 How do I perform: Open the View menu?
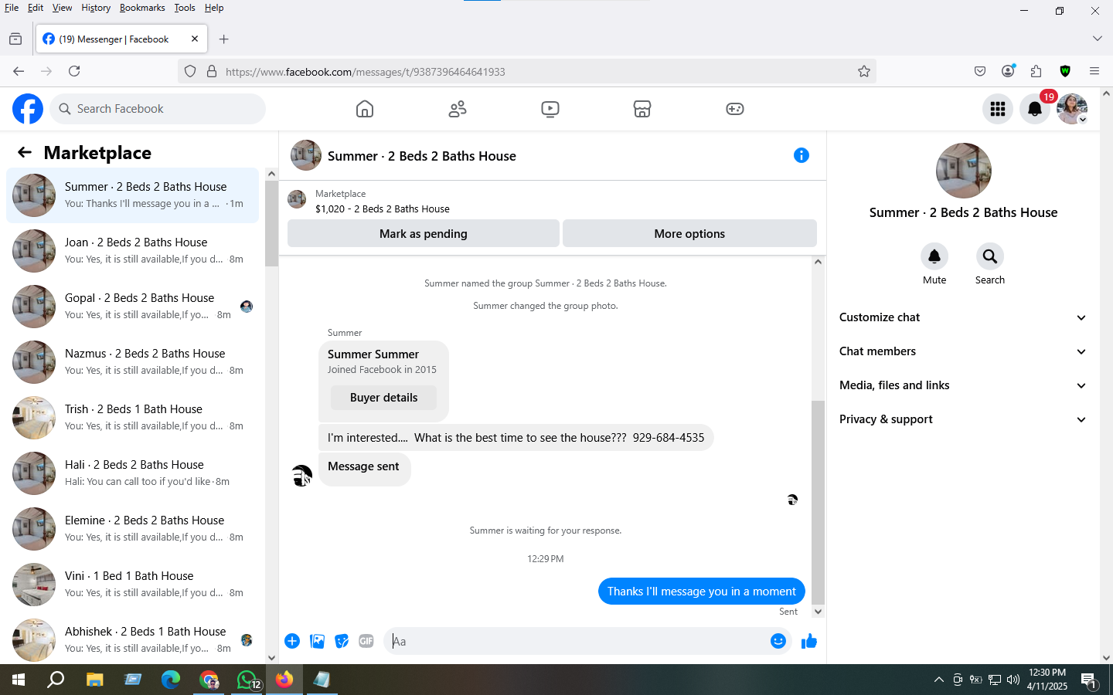[x=62, y=8]
